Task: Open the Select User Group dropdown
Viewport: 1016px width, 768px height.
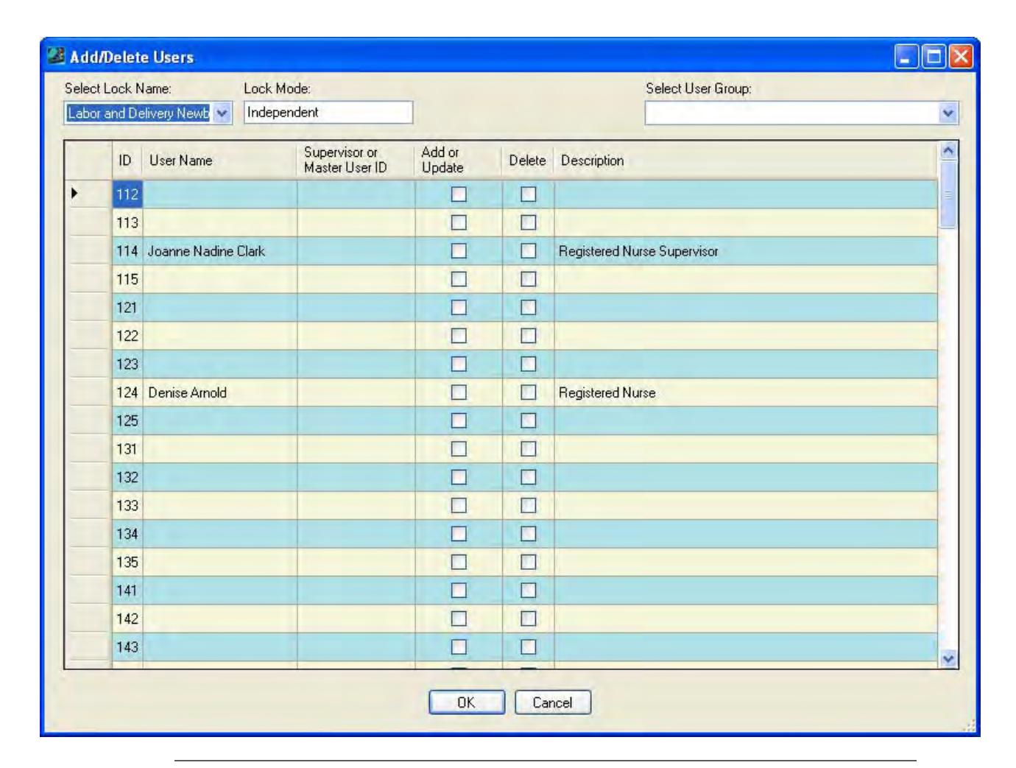Action: click(x=948, y=113)
